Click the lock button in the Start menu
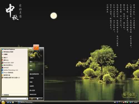Screen dimensions: 139x104 coord(38,99)
